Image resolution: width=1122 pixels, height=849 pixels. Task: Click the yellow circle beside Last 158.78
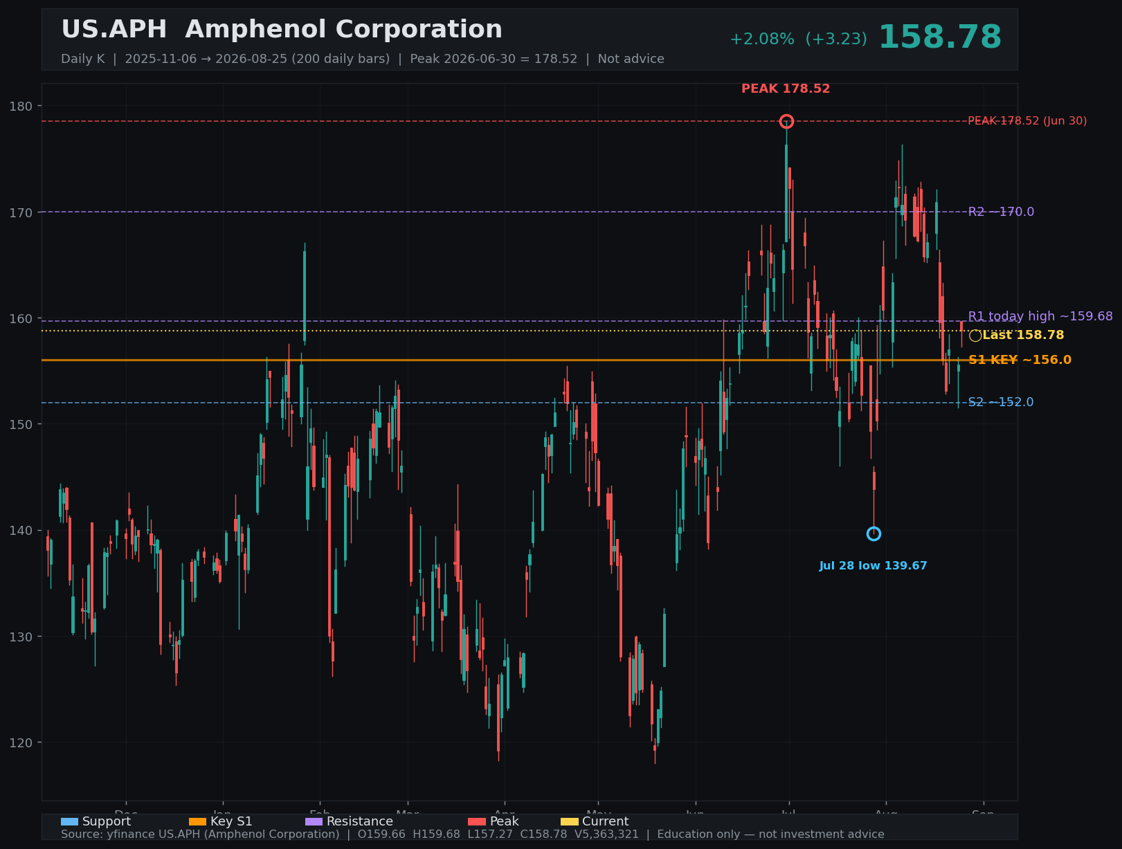point(975,336)
